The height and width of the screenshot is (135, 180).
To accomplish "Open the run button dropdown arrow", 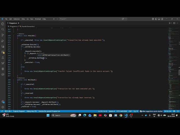I will [x=172, y=23].
